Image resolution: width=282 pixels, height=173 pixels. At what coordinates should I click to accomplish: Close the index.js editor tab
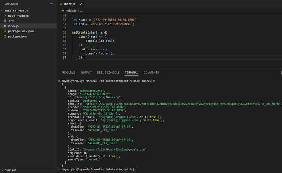coord(81,4)
